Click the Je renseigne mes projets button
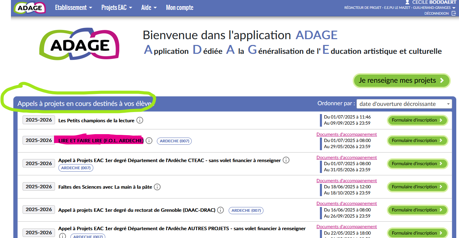Viewport: 459px width, 238px height. pos(401,81)
